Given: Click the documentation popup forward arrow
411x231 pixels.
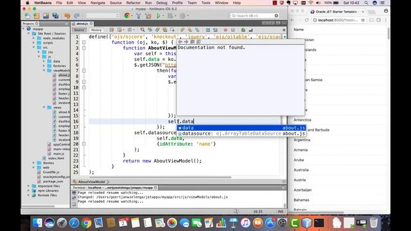Looking at the screenshot, I should 186,42.
